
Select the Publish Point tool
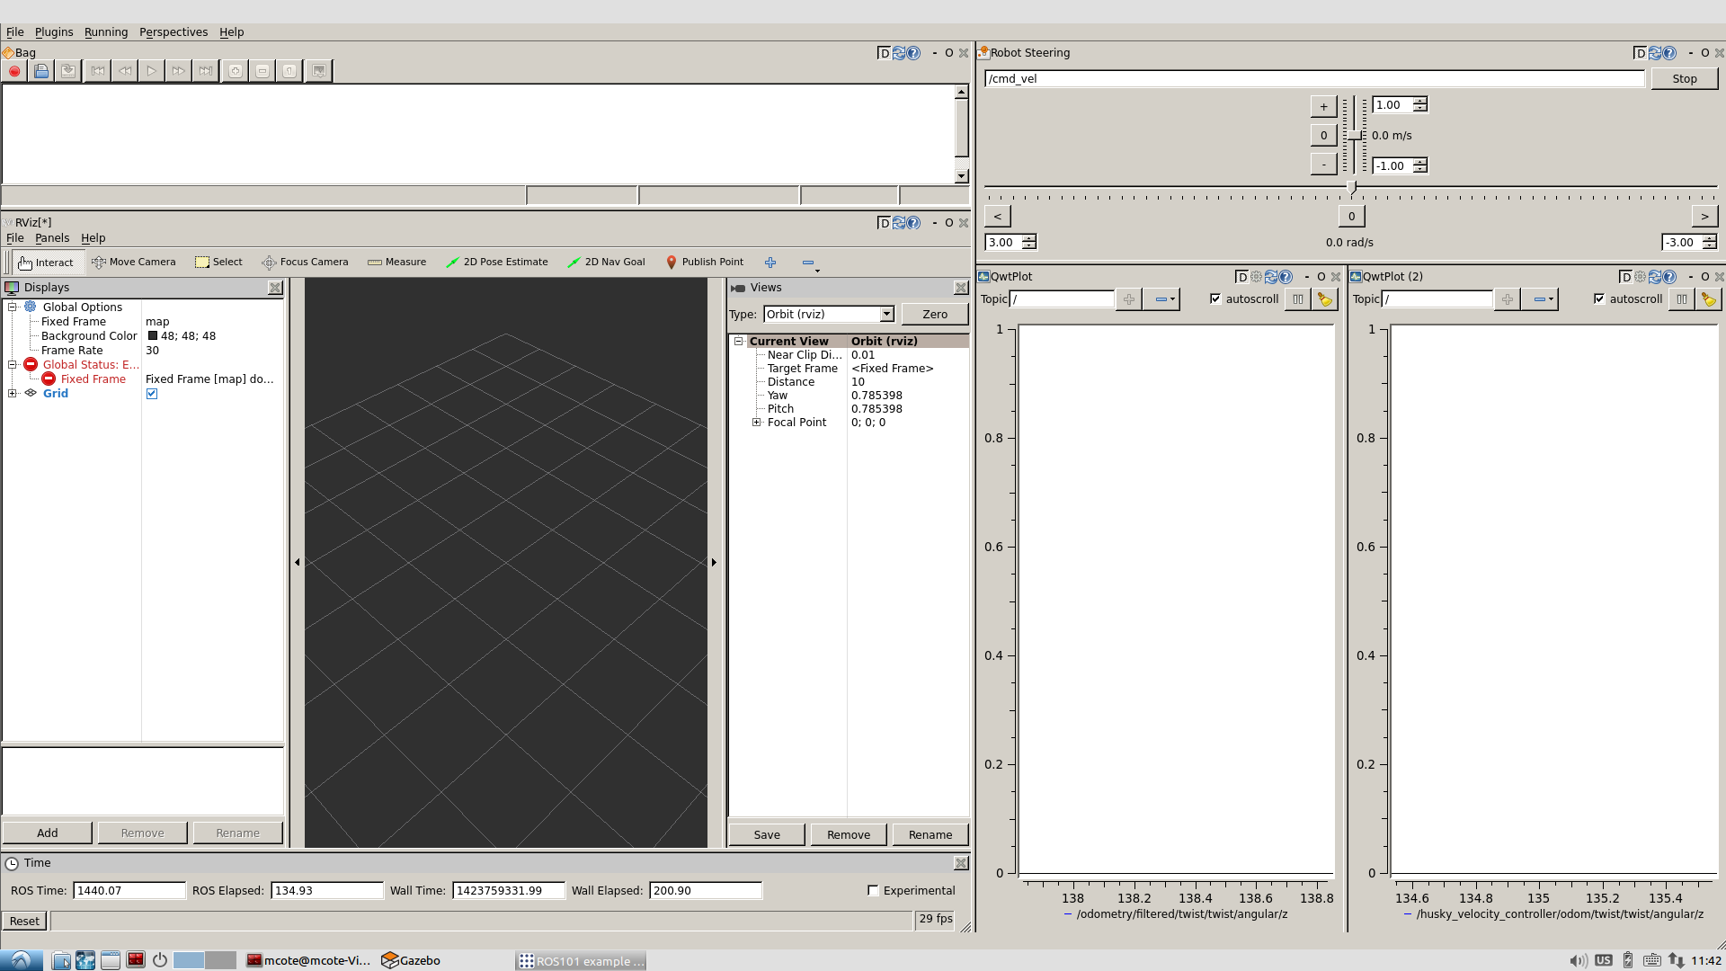point(704,262)
